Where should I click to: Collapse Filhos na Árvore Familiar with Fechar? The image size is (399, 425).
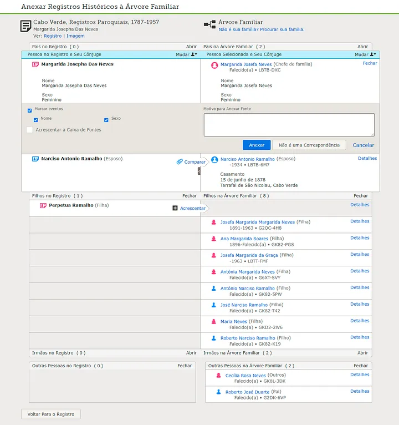360,196
